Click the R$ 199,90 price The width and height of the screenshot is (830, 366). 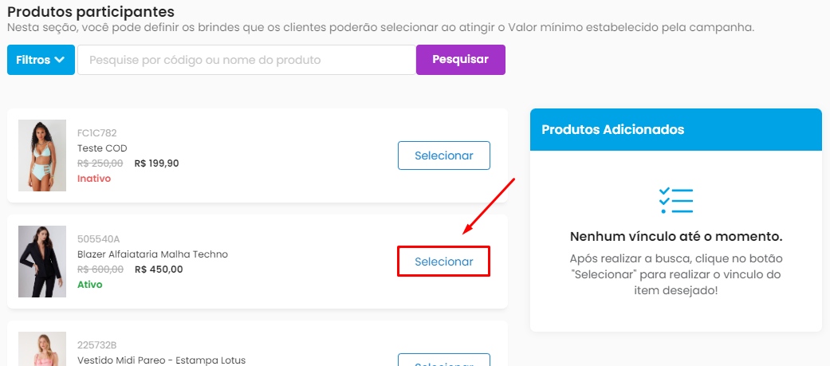(x=157, y=163)
